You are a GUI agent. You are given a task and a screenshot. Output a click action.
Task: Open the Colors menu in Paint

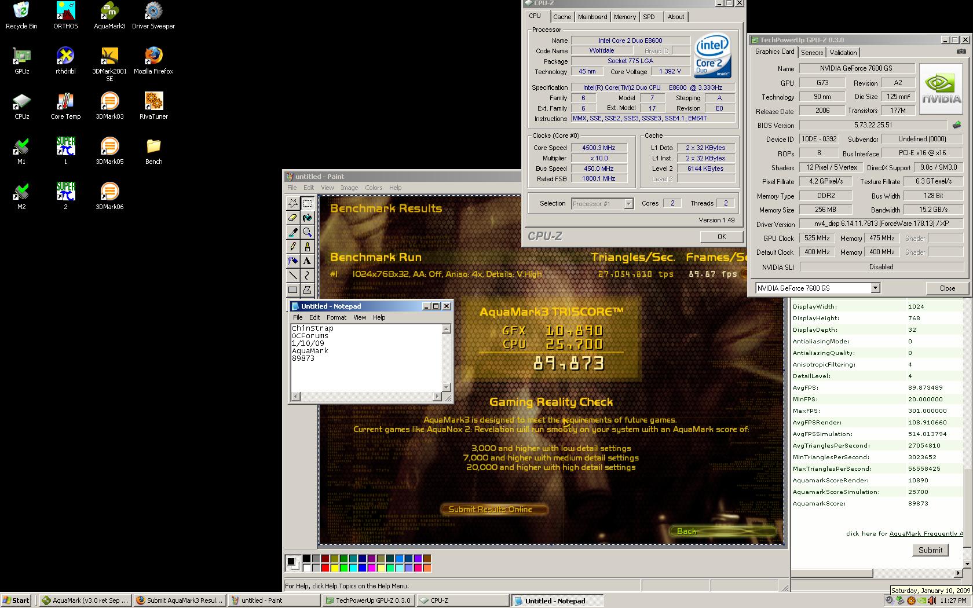tap(374, 188)
